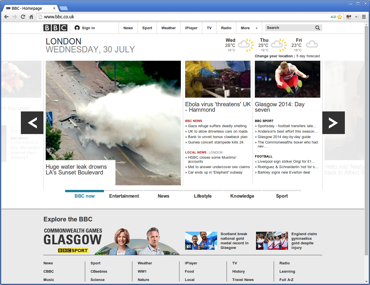The width and height of the screenshot is (370, 285).
Task: Click the search magnifier icon
Action: (x=317, y=28)
